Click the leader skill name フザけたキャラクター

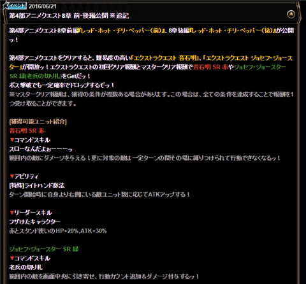[x=34, y=222]
